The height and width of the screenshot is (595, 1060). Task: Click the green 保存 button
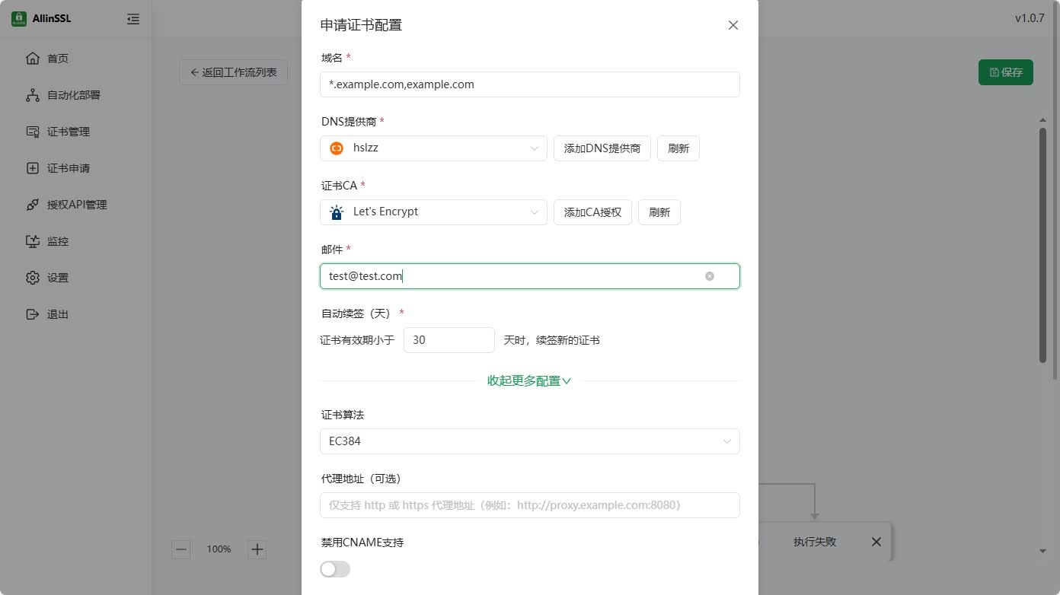point(1005,72)
